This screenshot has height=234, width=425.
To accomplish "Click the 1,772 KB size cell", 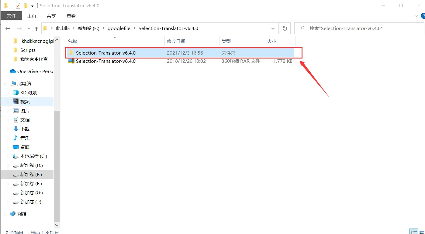I will pyautogui.click(x=283, y=61).
